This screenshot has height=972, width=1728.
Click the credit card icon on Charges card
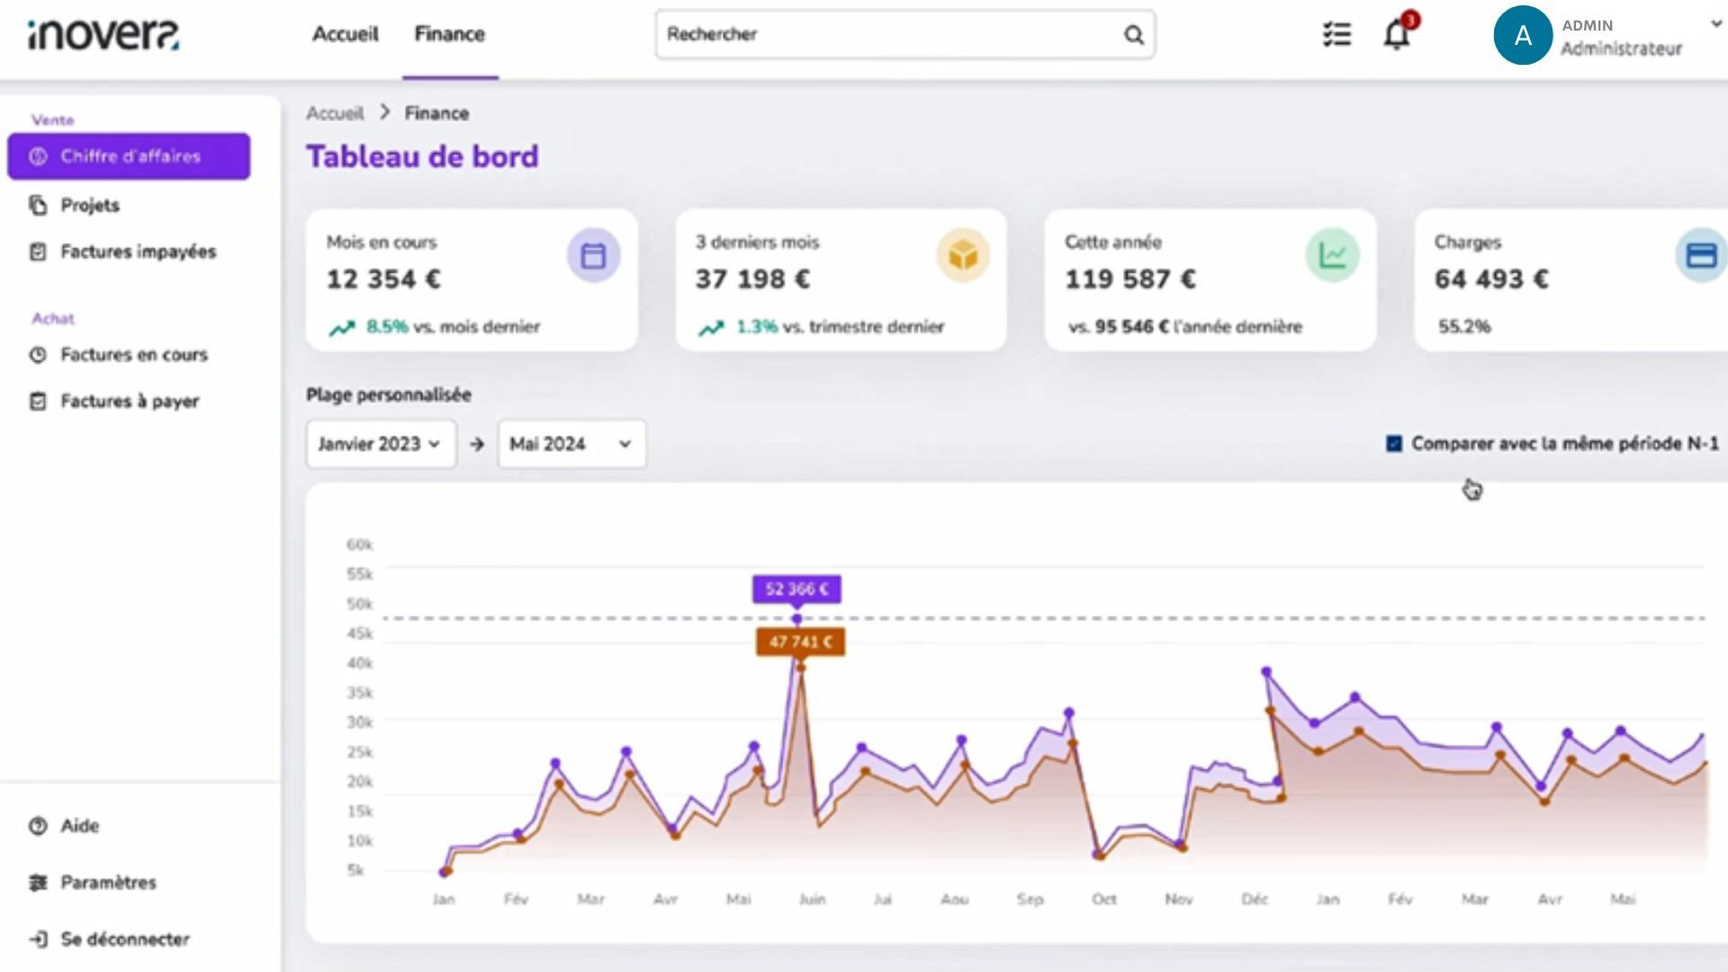coord(1700,256)
